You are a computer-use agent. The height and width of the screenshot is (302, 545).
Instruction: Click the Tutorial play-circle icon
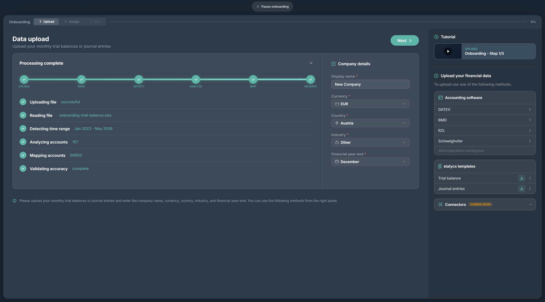coord(436,37)
